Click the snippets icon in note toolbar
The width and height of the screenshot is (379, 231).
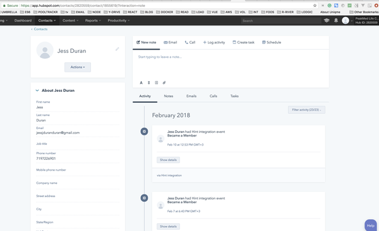(x=149, y=82)
